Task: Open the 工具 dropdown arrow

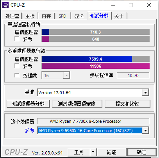Action: (x=93, y=152)
